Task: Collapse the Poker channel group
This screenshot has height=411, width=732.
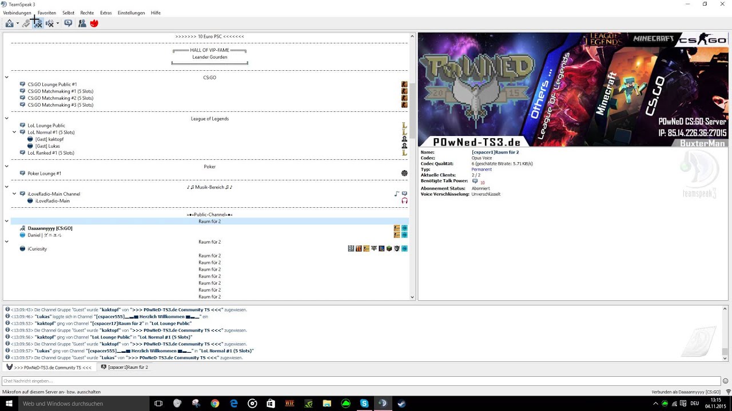Action: [x=7, y=167]
